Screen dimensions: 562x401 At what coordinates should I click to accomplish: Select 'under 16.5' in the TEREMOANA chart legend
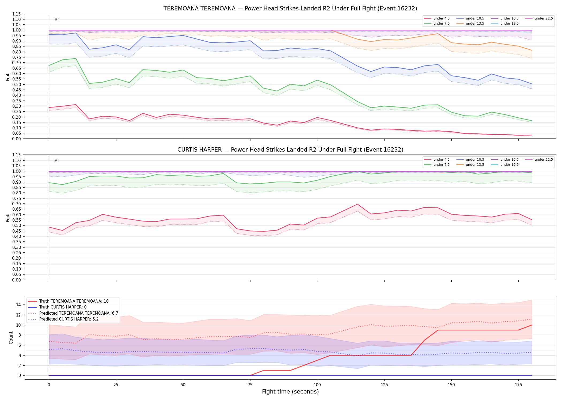505,18
